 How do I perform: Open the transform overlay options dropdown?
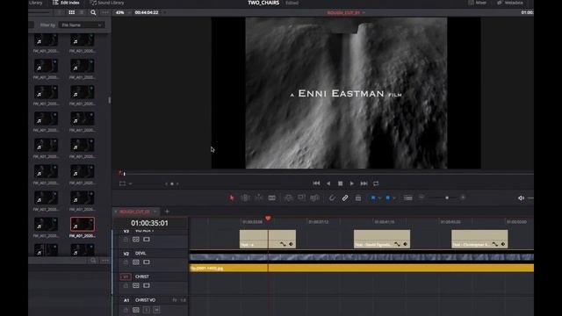tap(130, 183)
